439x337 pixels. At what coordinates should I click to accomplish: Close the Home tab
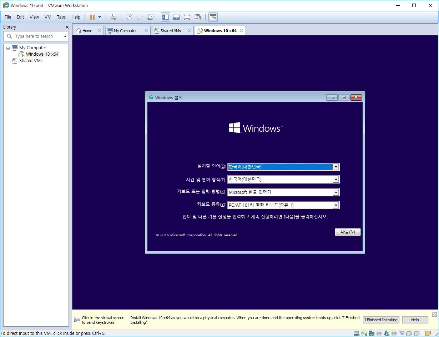100,30
